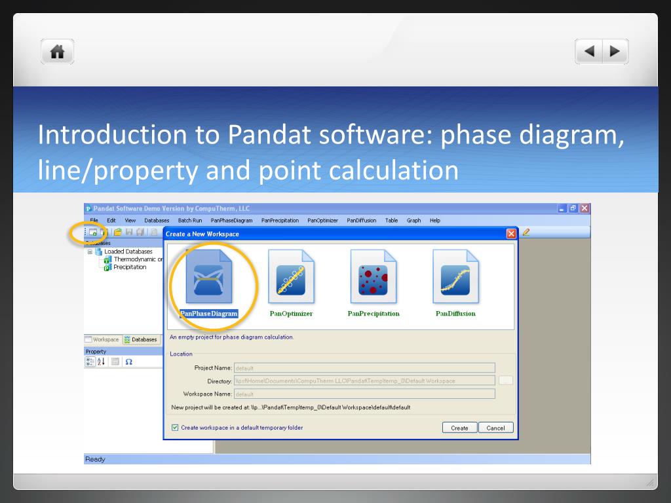Click the New Workspace toolbar icon
The image size is (671, 503).
coord(93,233)
